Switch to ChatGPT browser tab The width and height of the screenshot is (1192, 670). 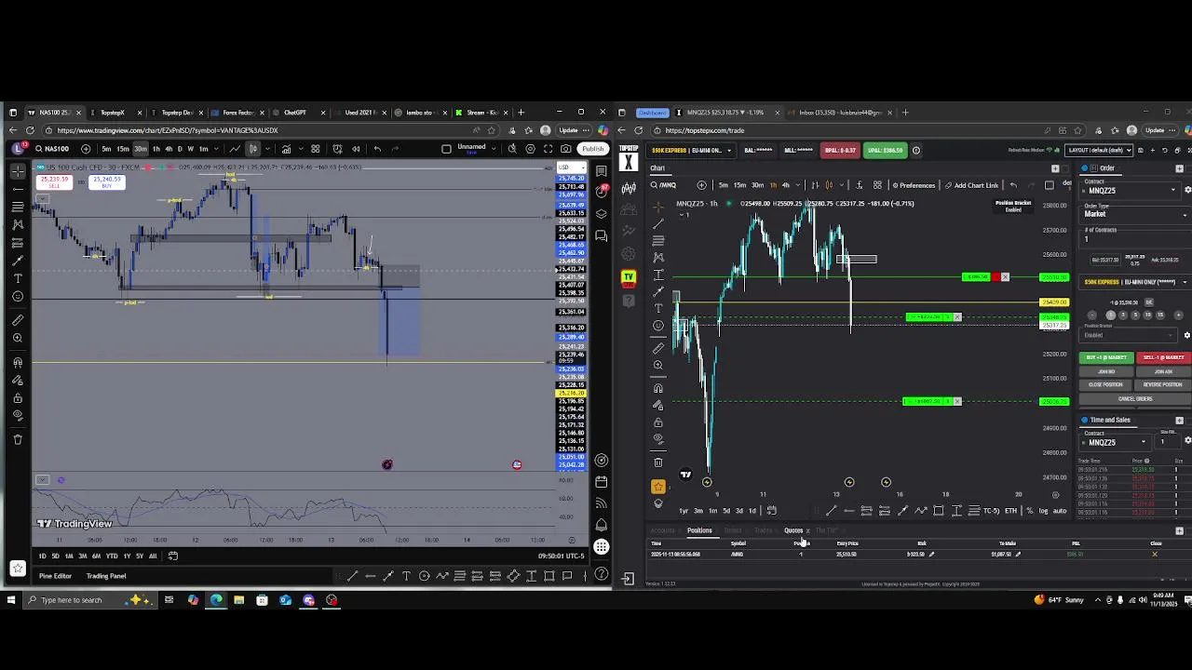[x=295, y=113]
